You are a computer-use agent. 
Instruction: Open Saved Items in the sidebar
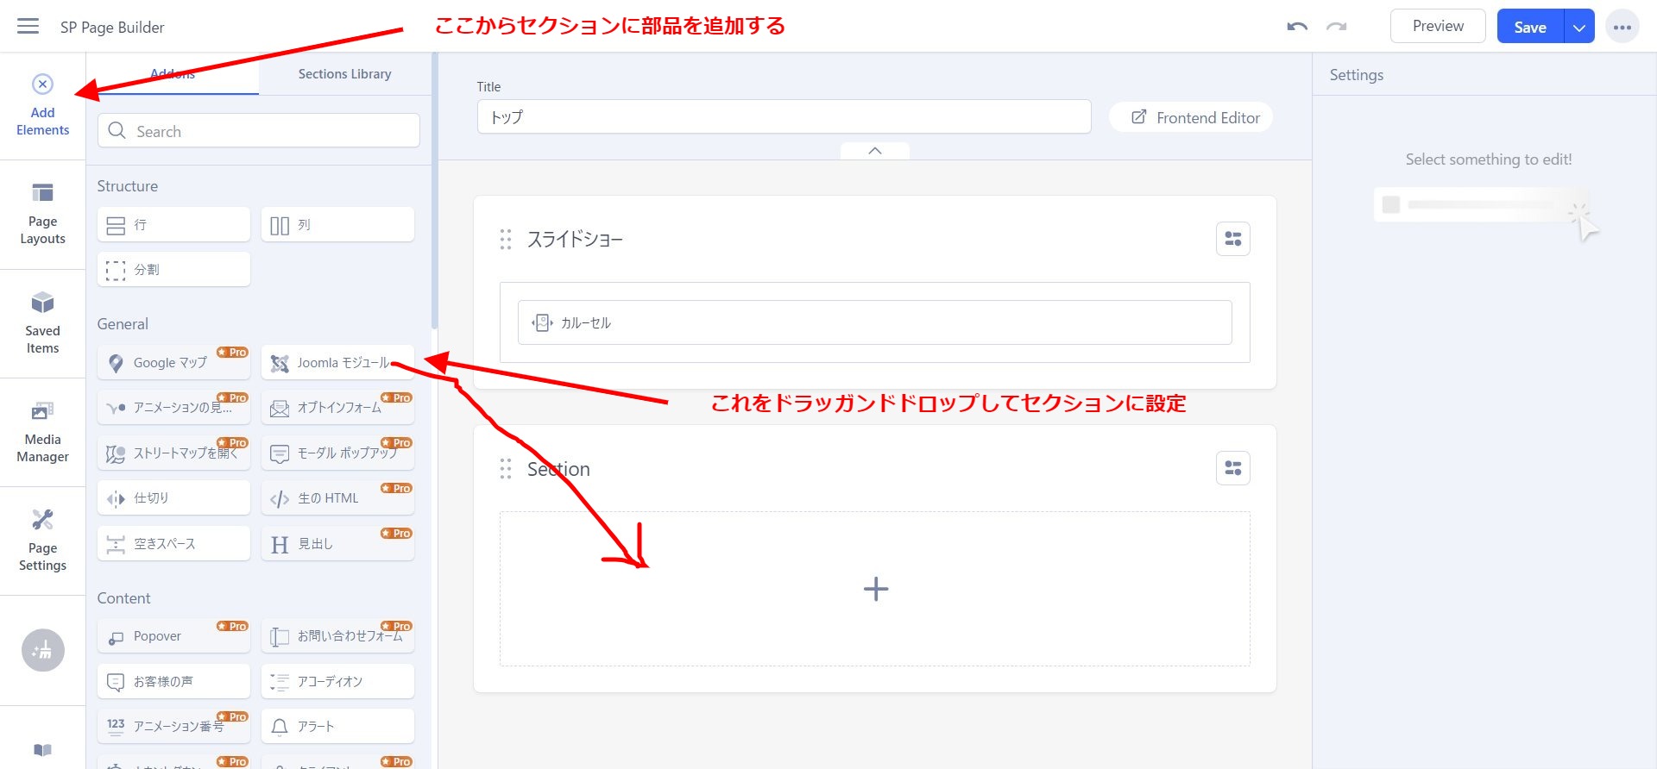(x=42, y=323)
